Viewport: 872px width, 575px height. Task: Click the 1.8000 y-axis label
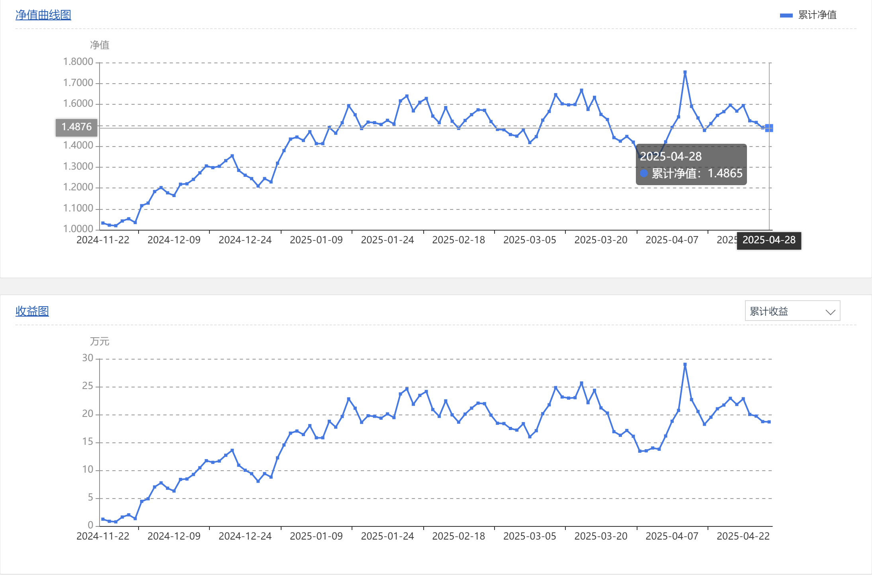[78, 62]
